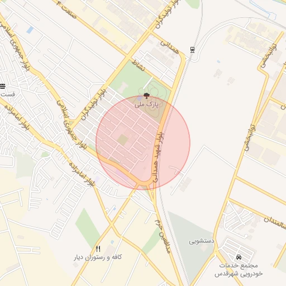Select the restaurant fork-and-knife icon
This screenshot has height=286, width=286.
(x=98, y=249)
